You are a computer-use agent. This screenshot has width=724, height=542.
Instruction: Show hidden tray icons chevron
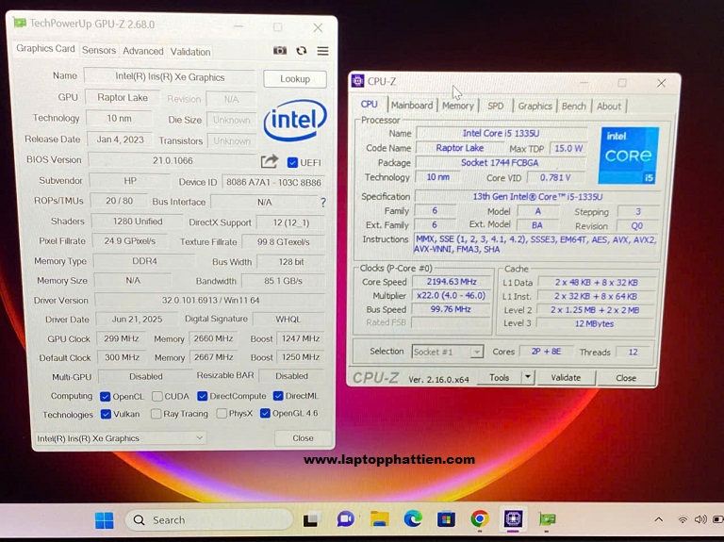tap(658, 519)
